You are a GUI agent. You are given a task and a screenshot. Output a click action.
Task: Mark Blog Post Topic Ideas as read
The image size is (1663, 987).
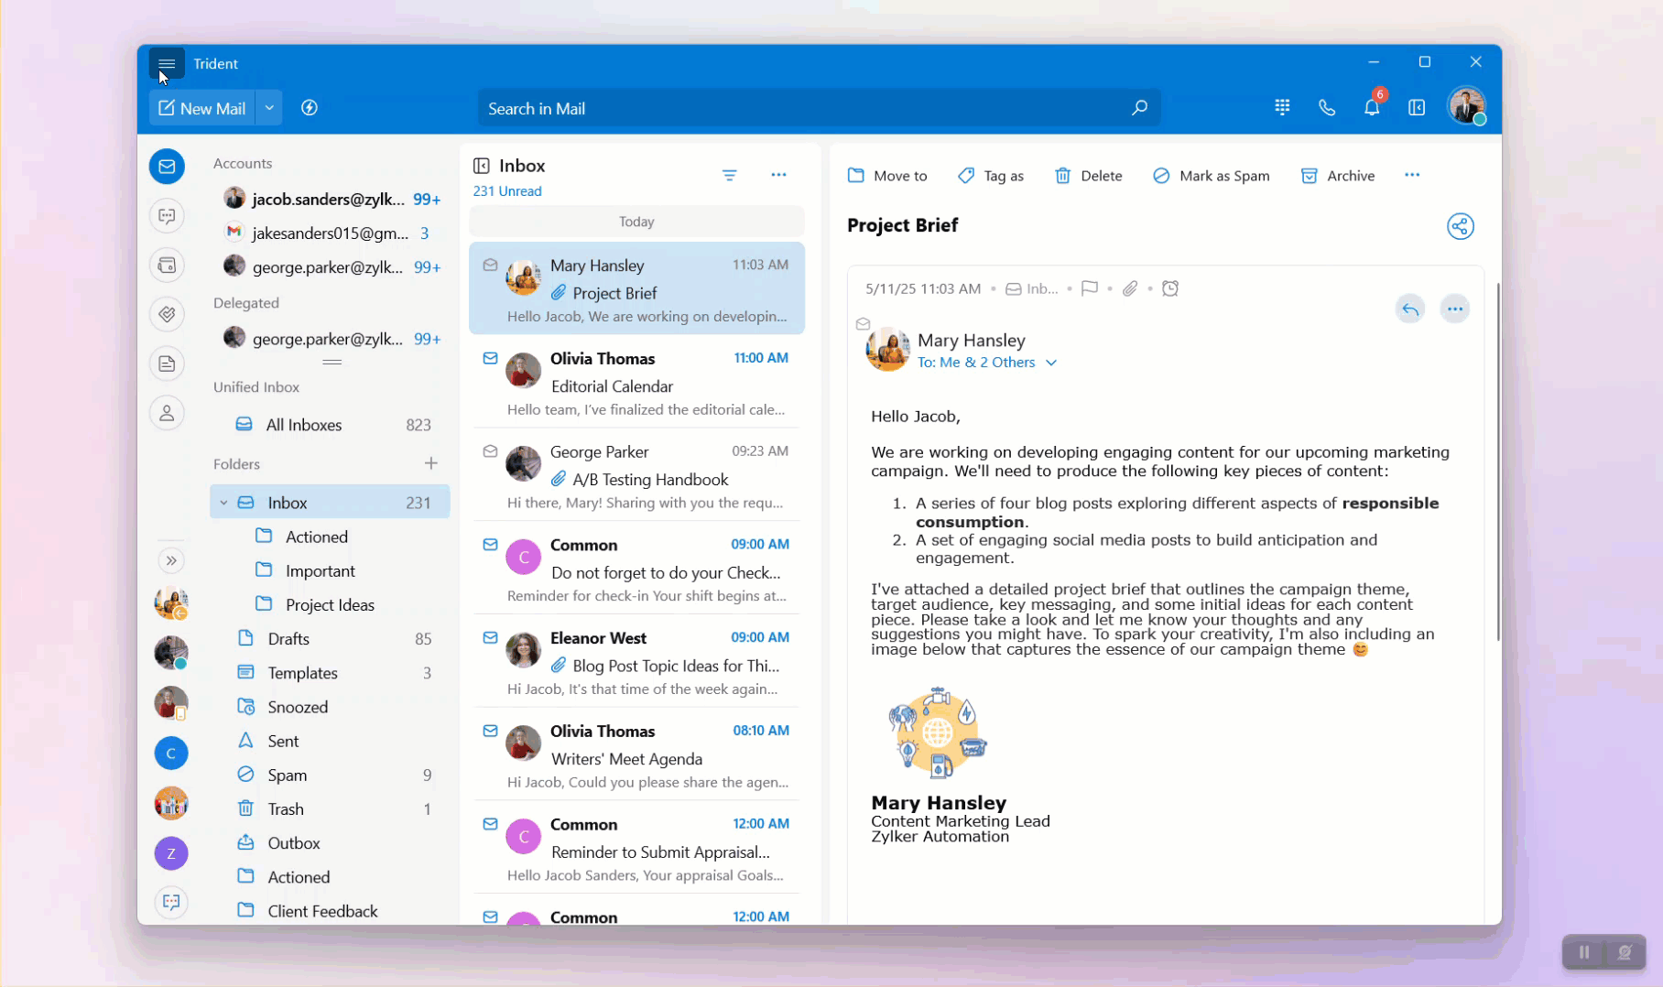[x=490, y=638]
